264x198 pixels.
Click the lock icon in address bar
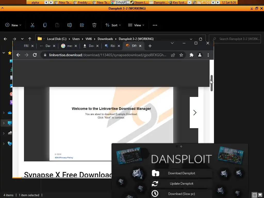[x=45, y=55]
